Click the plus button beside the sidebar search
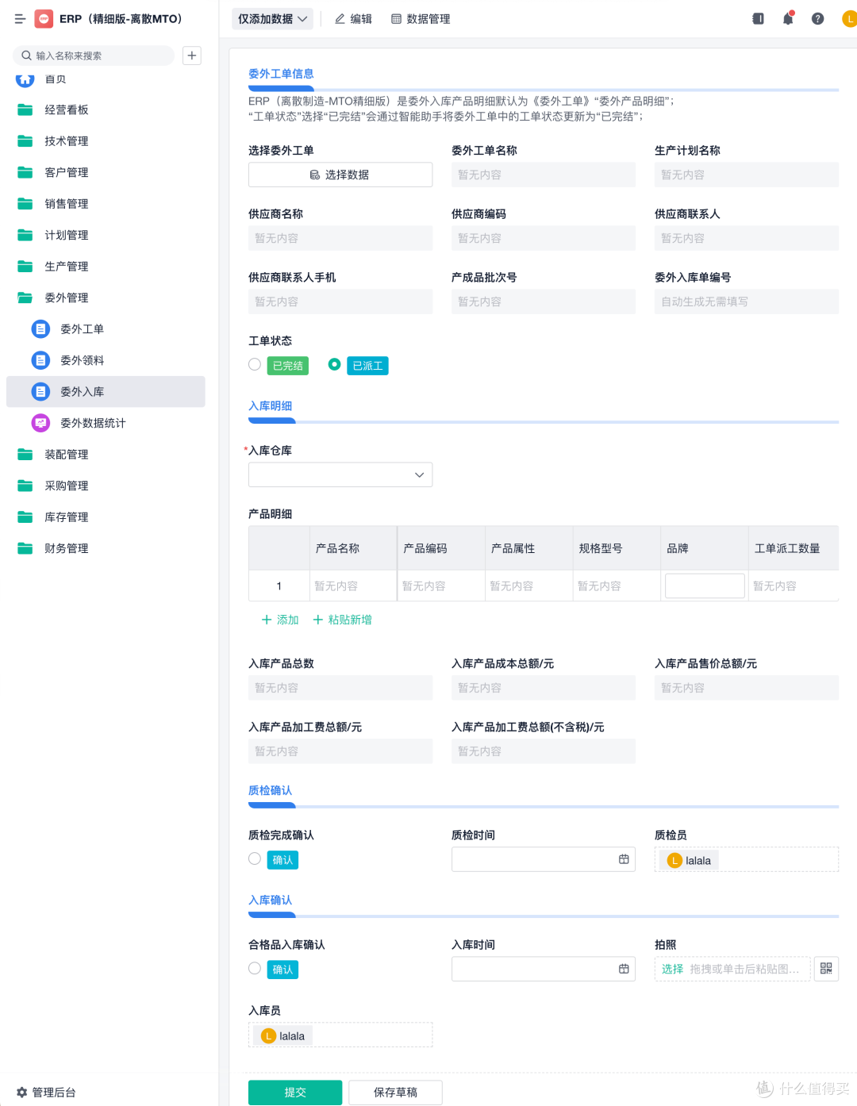Image resolution: width=857 pixels, height=1106 pixels. [192, 56]
